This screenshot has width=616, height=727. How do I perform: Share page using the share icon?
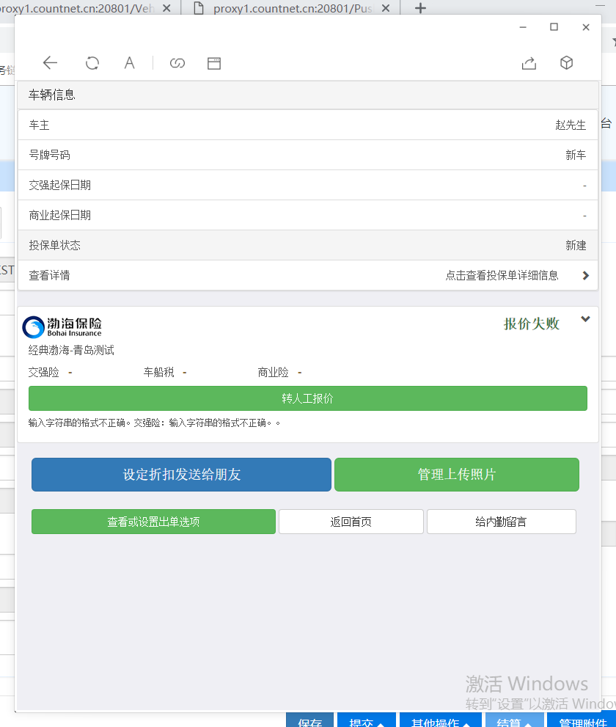click(529, 63)
